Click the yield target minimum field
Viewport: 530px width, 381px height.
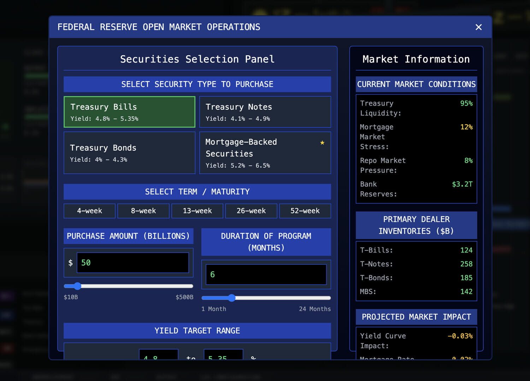pyautogui.click(x=158, y=356)
